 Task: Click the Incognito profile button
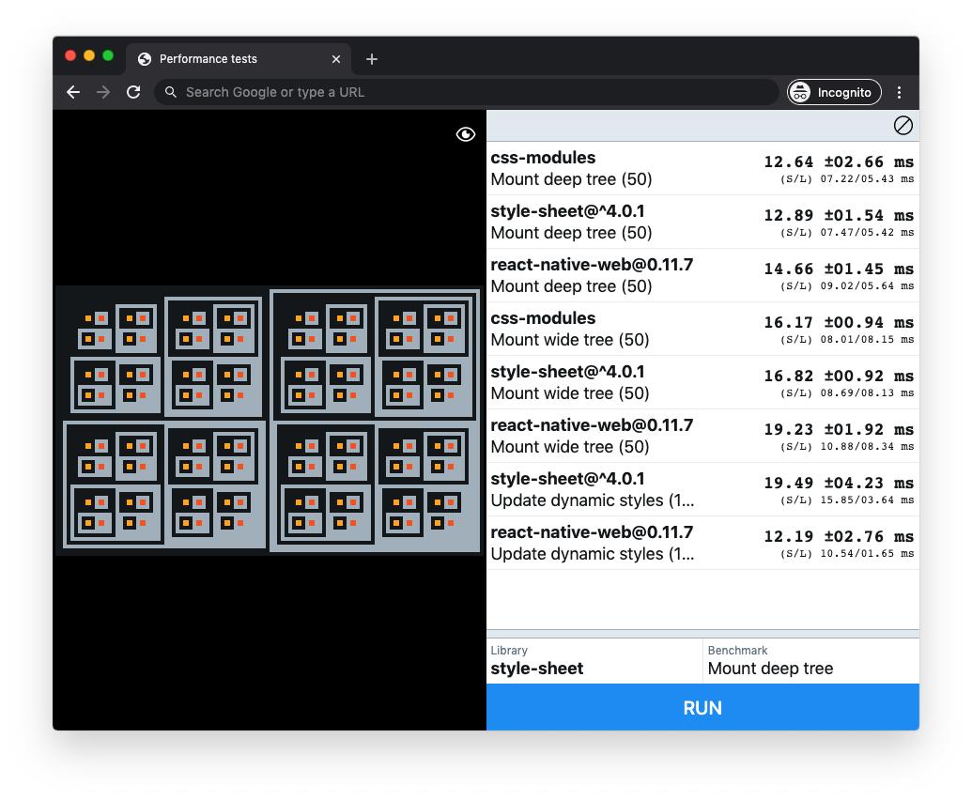pos(834,92)
